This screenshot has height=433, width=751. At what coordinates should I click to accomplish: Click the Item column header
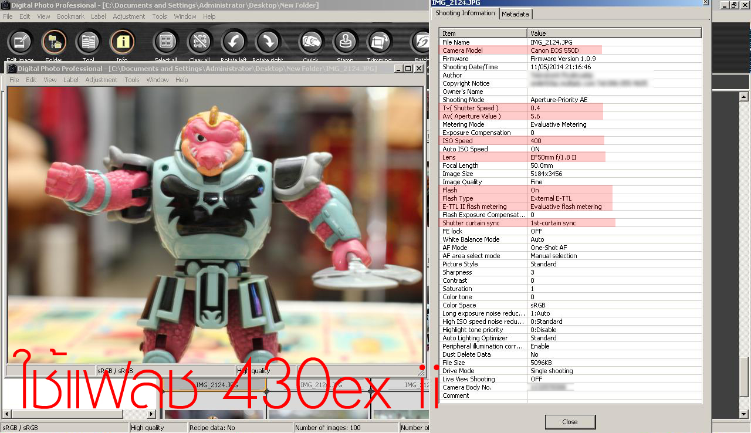483,33
